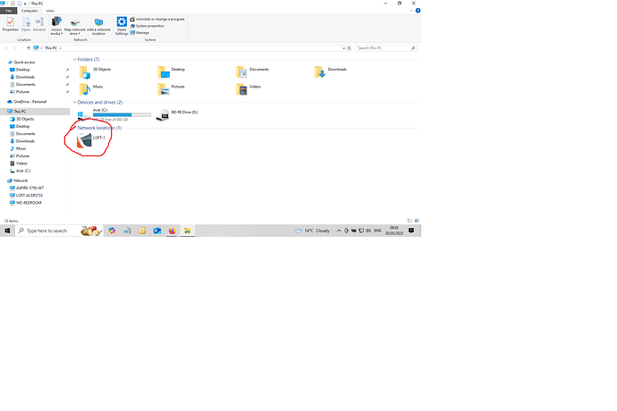617x411 pixels.
Task: Open Outlook from the taskbar
Action: 157,231
